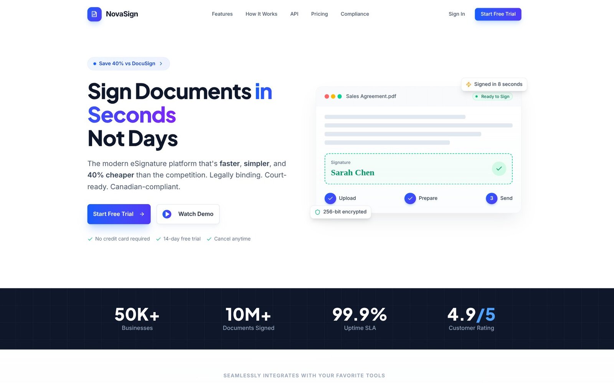614x383 pixels.
Task: Click the NovaSign brand name
Action: point(122,14)
